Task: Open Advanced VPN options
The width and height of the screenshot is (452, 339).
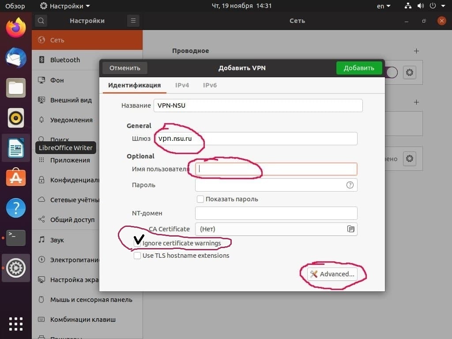Action: click(x=332, y=274)
